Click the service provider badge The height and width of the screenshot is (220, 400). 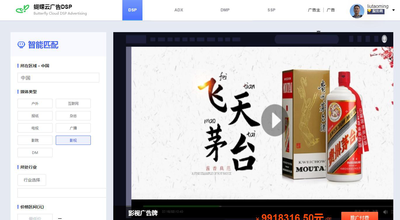[376, 11]
